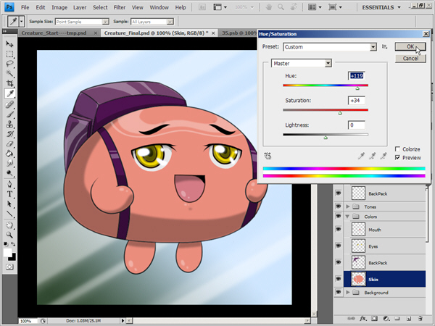Click the Skin layer thumbnail
The width and height of the screenshot is (435, 326).
point(358,279)
